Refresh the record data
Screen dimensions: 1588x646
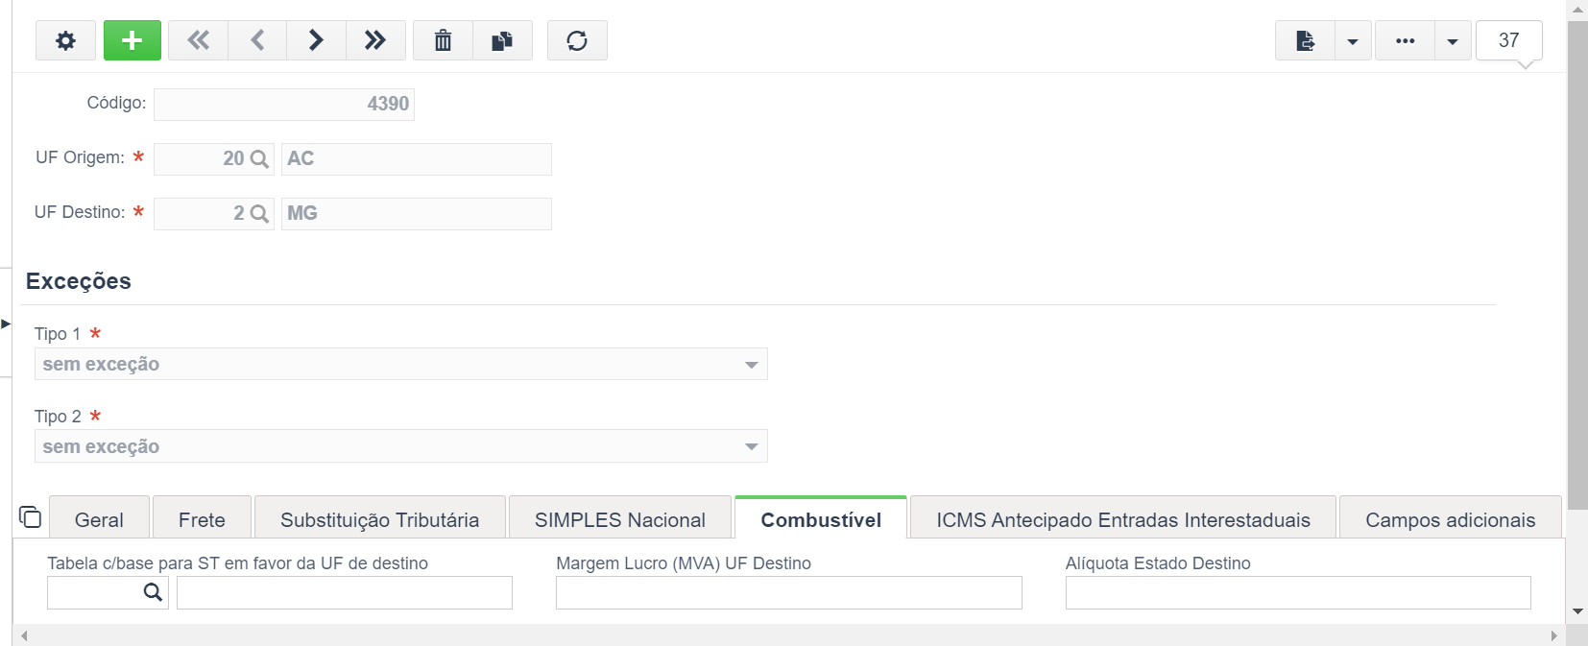pyautogui.click(x=577, y=40)
